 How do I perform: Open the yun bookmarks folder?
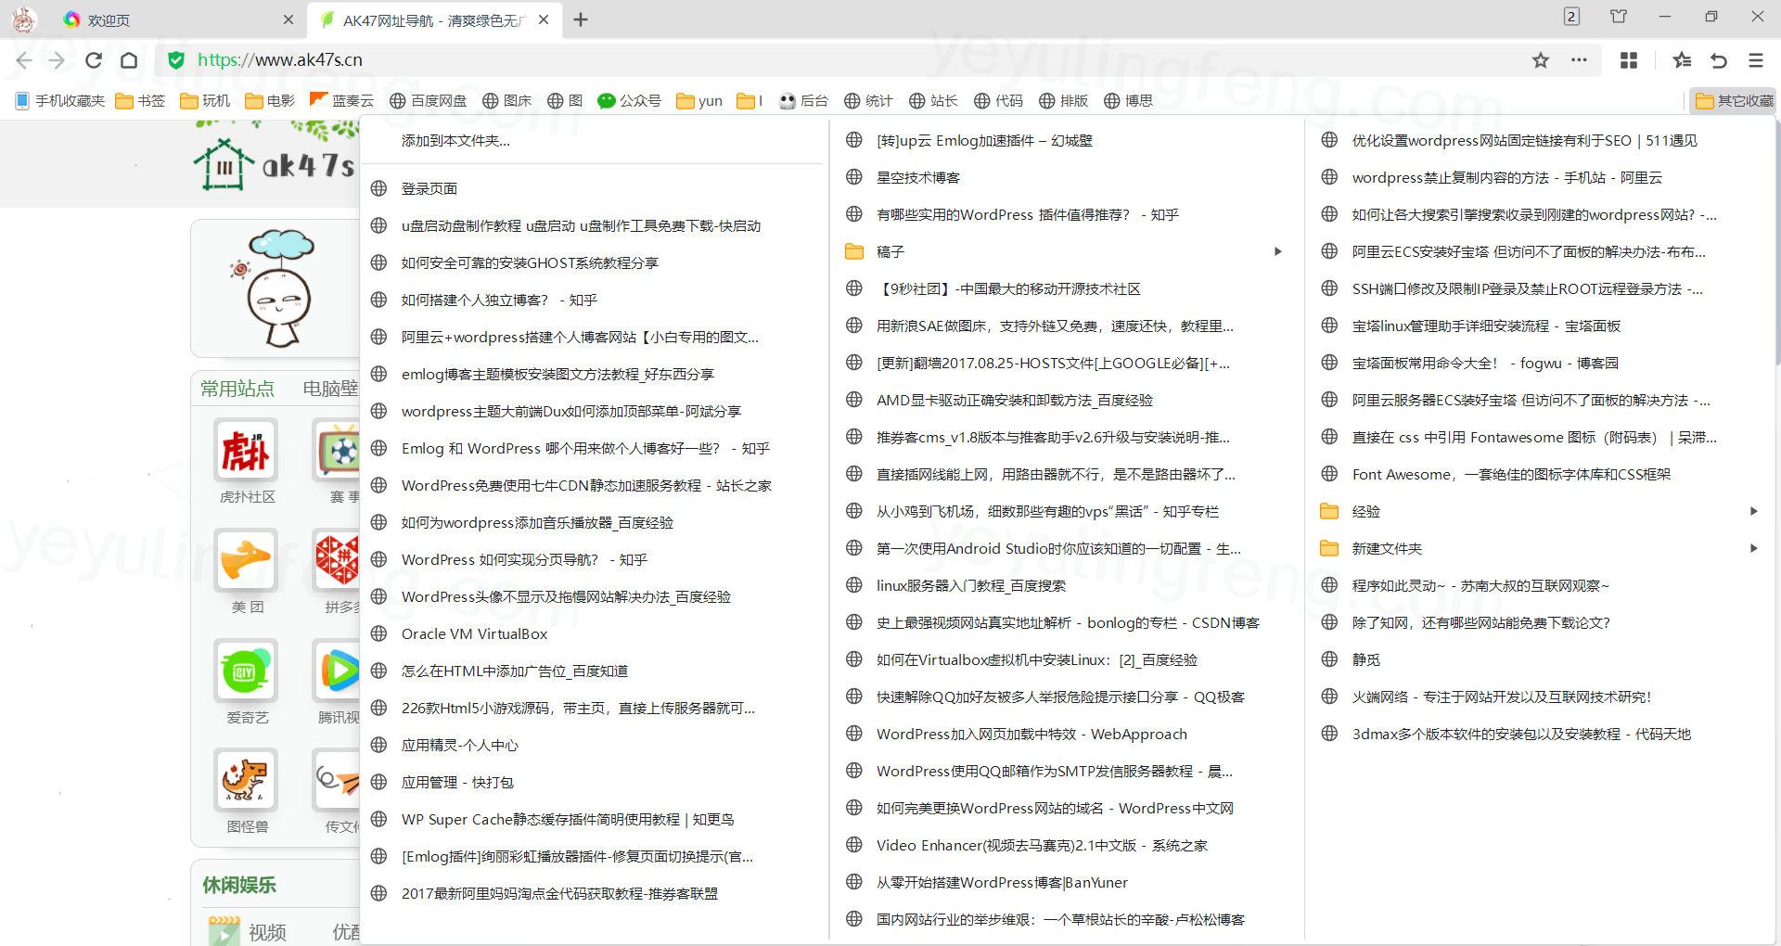click(699, 100)
